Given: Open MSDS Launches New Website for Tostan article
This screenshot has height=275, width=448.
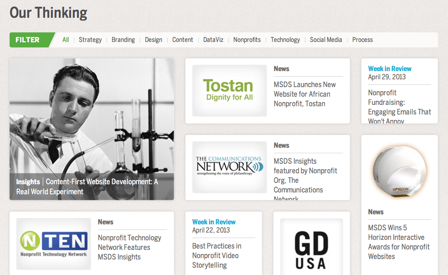Looking at the screenshot, I should click(x=305, y=94).
